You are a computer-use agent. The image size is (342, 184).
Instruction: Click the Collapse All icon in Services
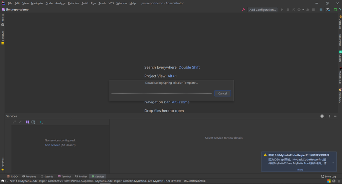click(x=20, y=122)
